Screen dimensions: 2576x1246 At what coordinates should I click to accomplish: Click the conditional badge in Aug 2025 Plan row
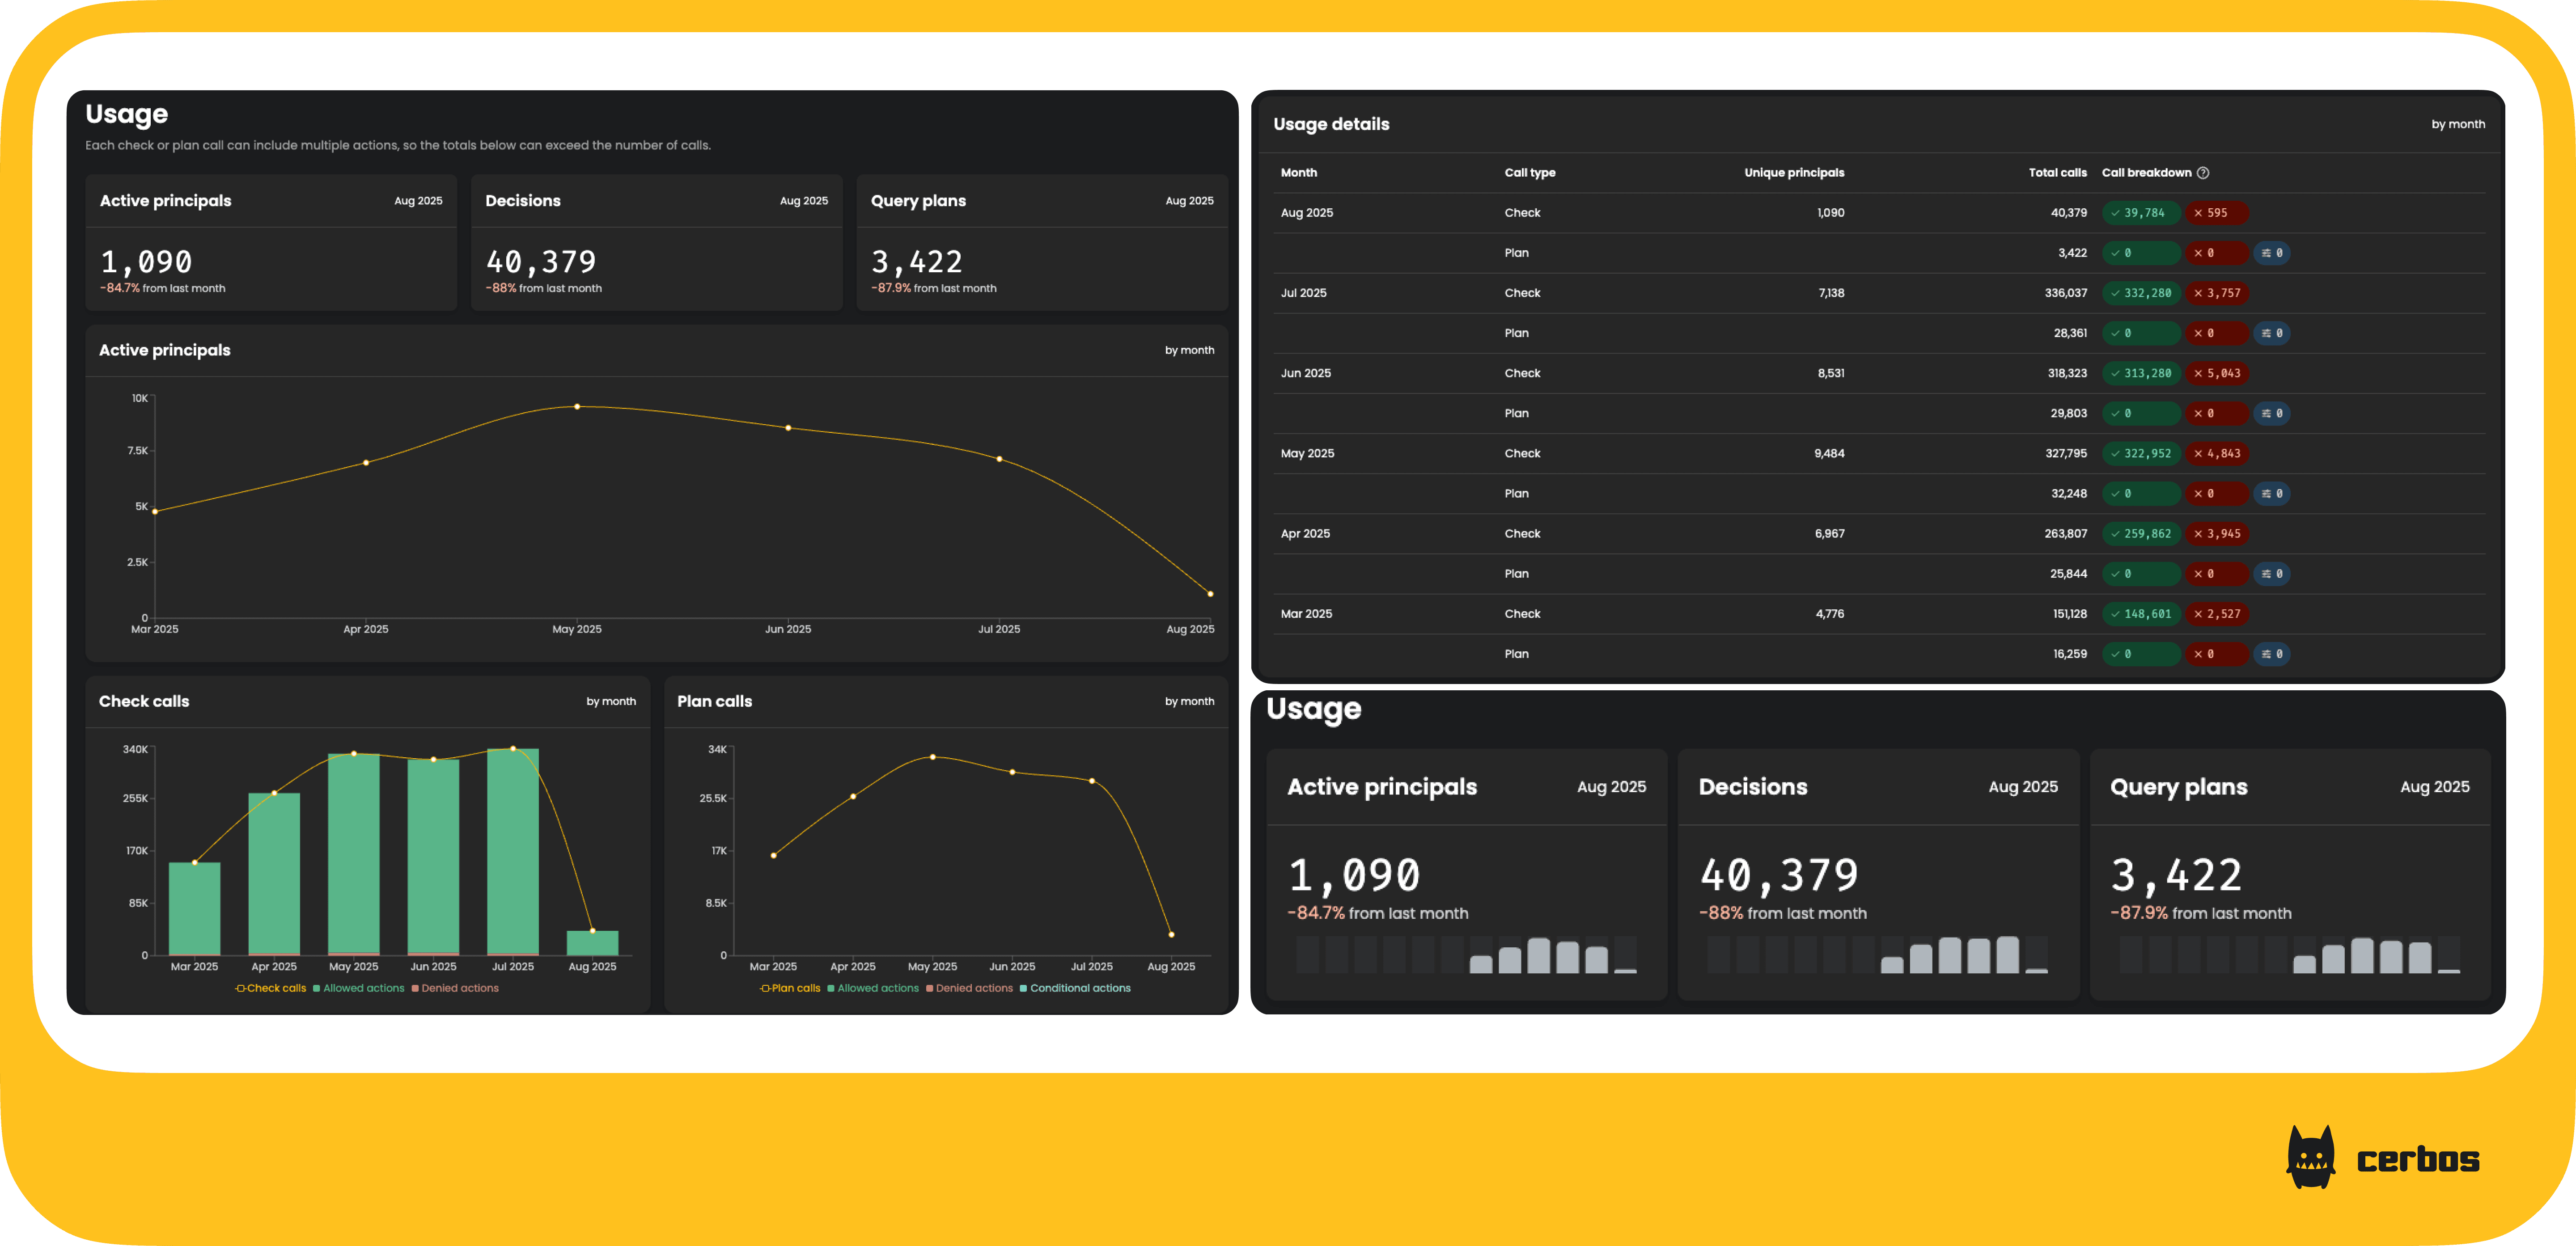(x=2272, y=253)
